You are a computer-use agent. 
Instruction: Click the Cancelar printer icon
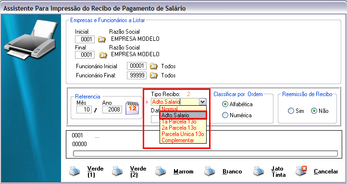click(301, 172)
